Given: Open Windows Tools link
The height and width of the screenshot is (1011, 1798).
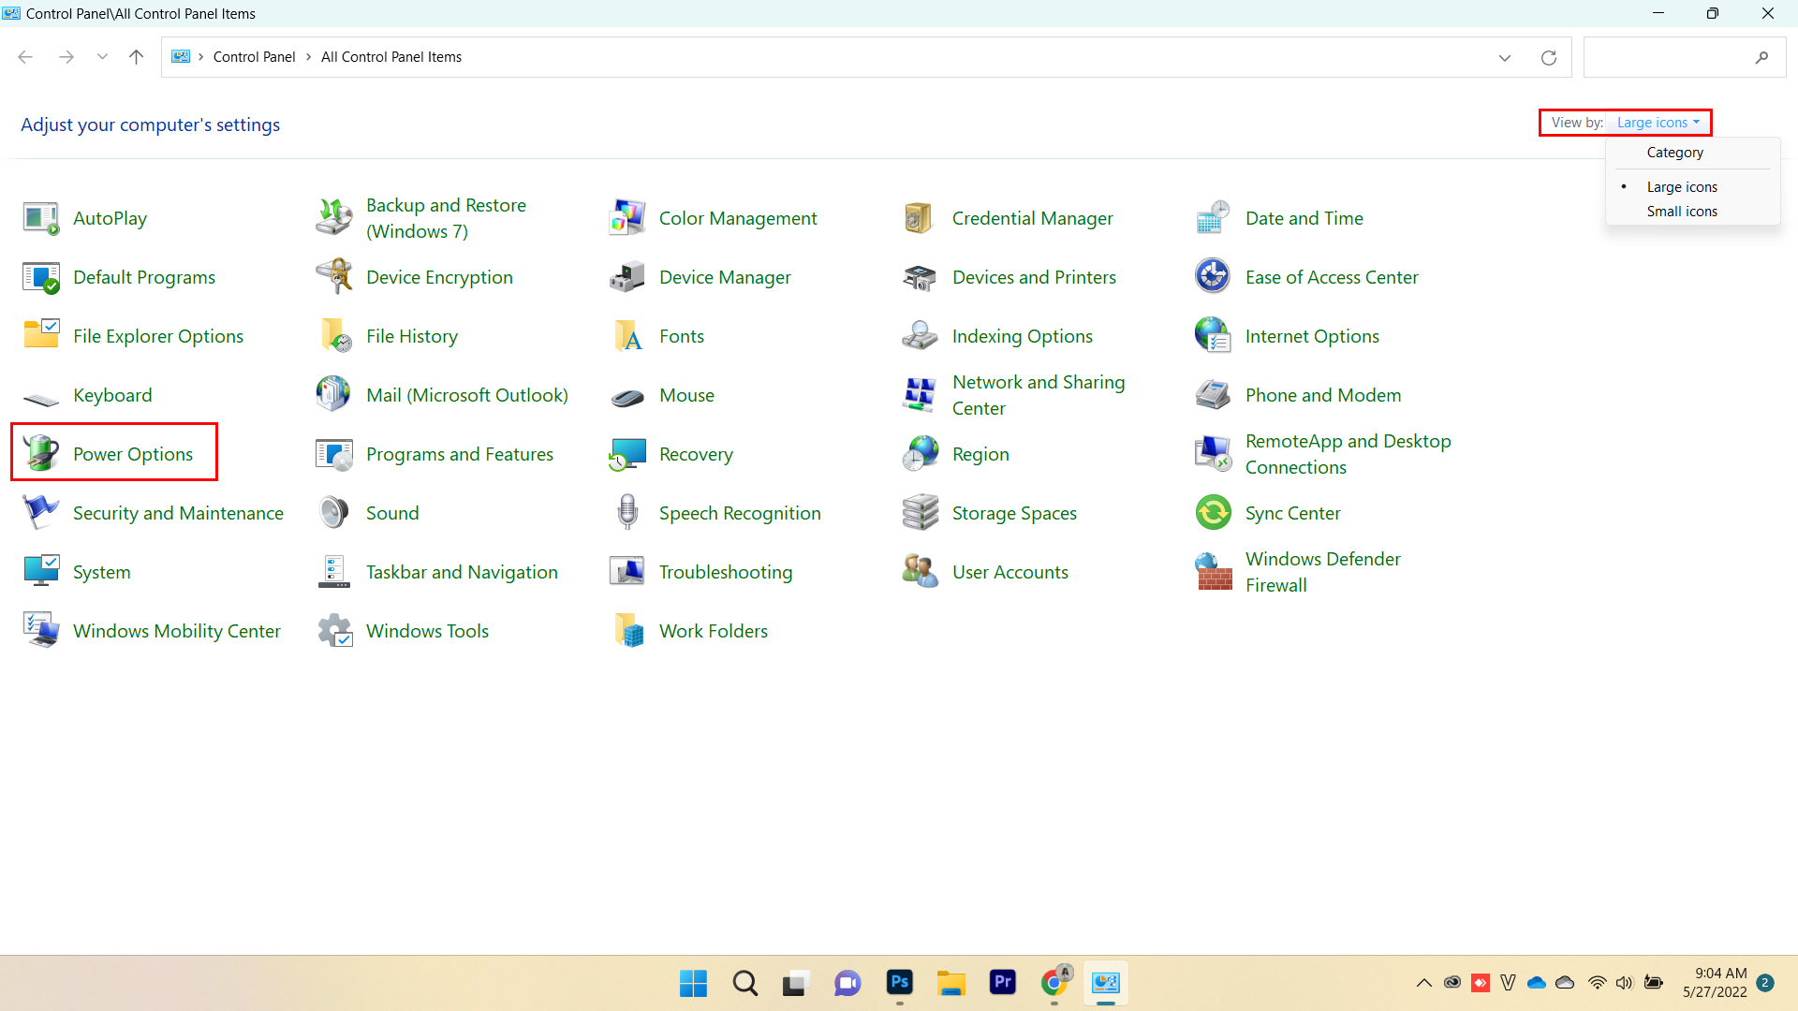Looking at the screenshot, I should pos(427,631).
